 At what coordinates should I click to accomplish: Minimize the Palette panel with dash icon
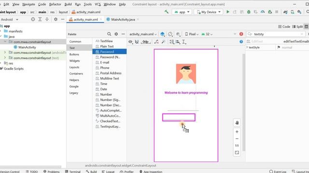[123, 34]
